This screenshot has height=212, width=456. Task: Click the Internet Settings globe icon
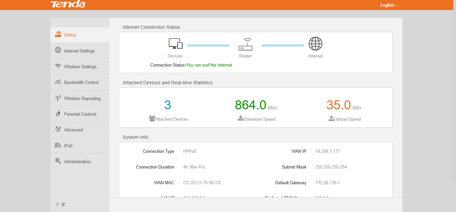(x=58, y=50)
